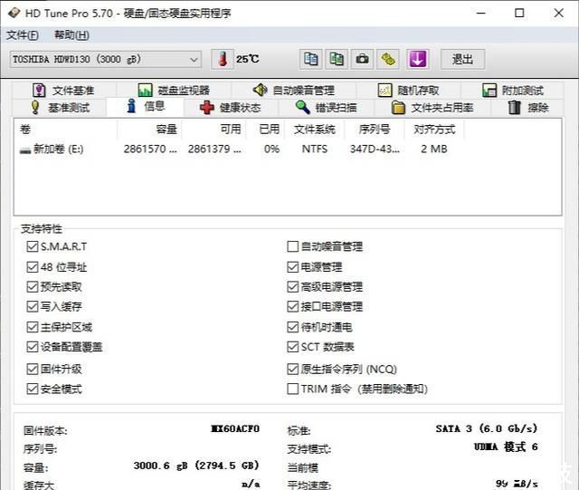Toggle the 电源管理 checkbox
The width and height of the screenshot is (579, 490).
coord(293,267)
